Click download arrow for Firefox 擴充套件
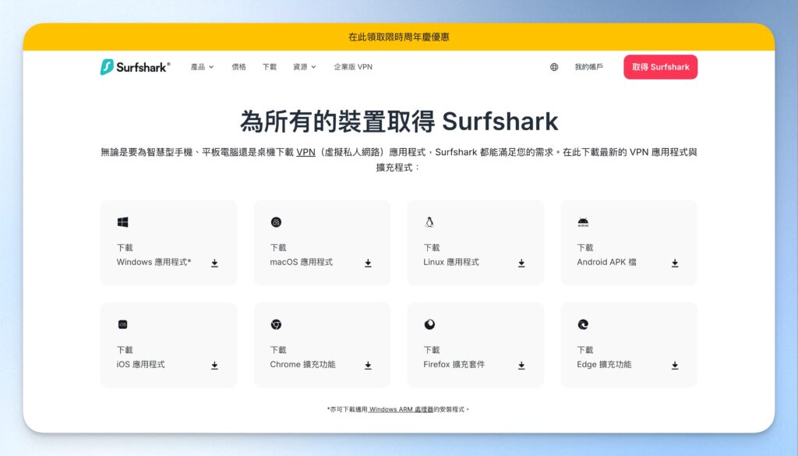The image size is (798, 456). (521, 366)
